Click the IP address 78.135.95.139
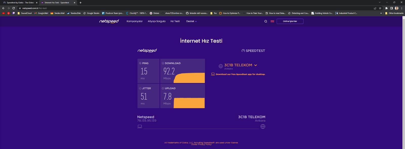The image size is (405, 149). tap(147, 121)
